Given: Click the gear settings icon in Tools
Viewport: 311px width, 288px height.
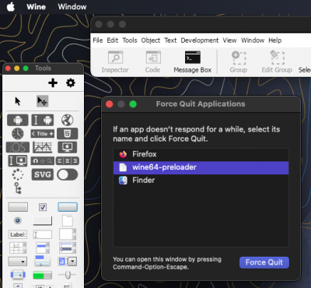Looking at the screenshot, I should (71, 83).
